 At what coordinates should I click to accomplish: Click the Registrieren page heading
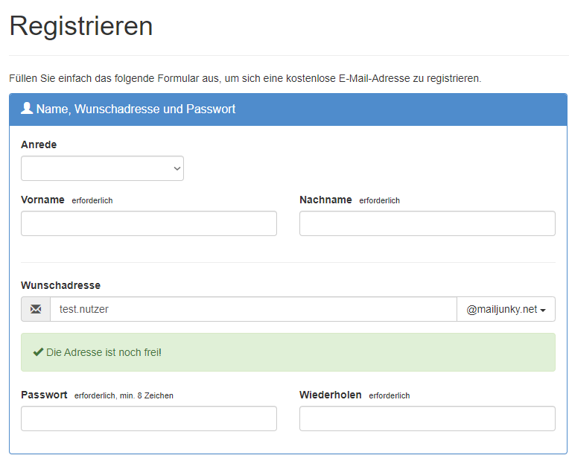click(81, 26)
